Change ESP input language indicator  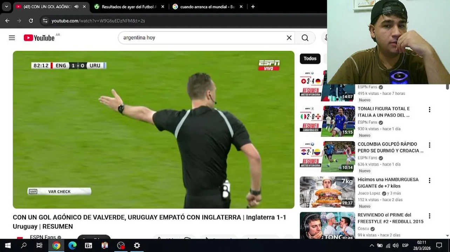(405, 246)
